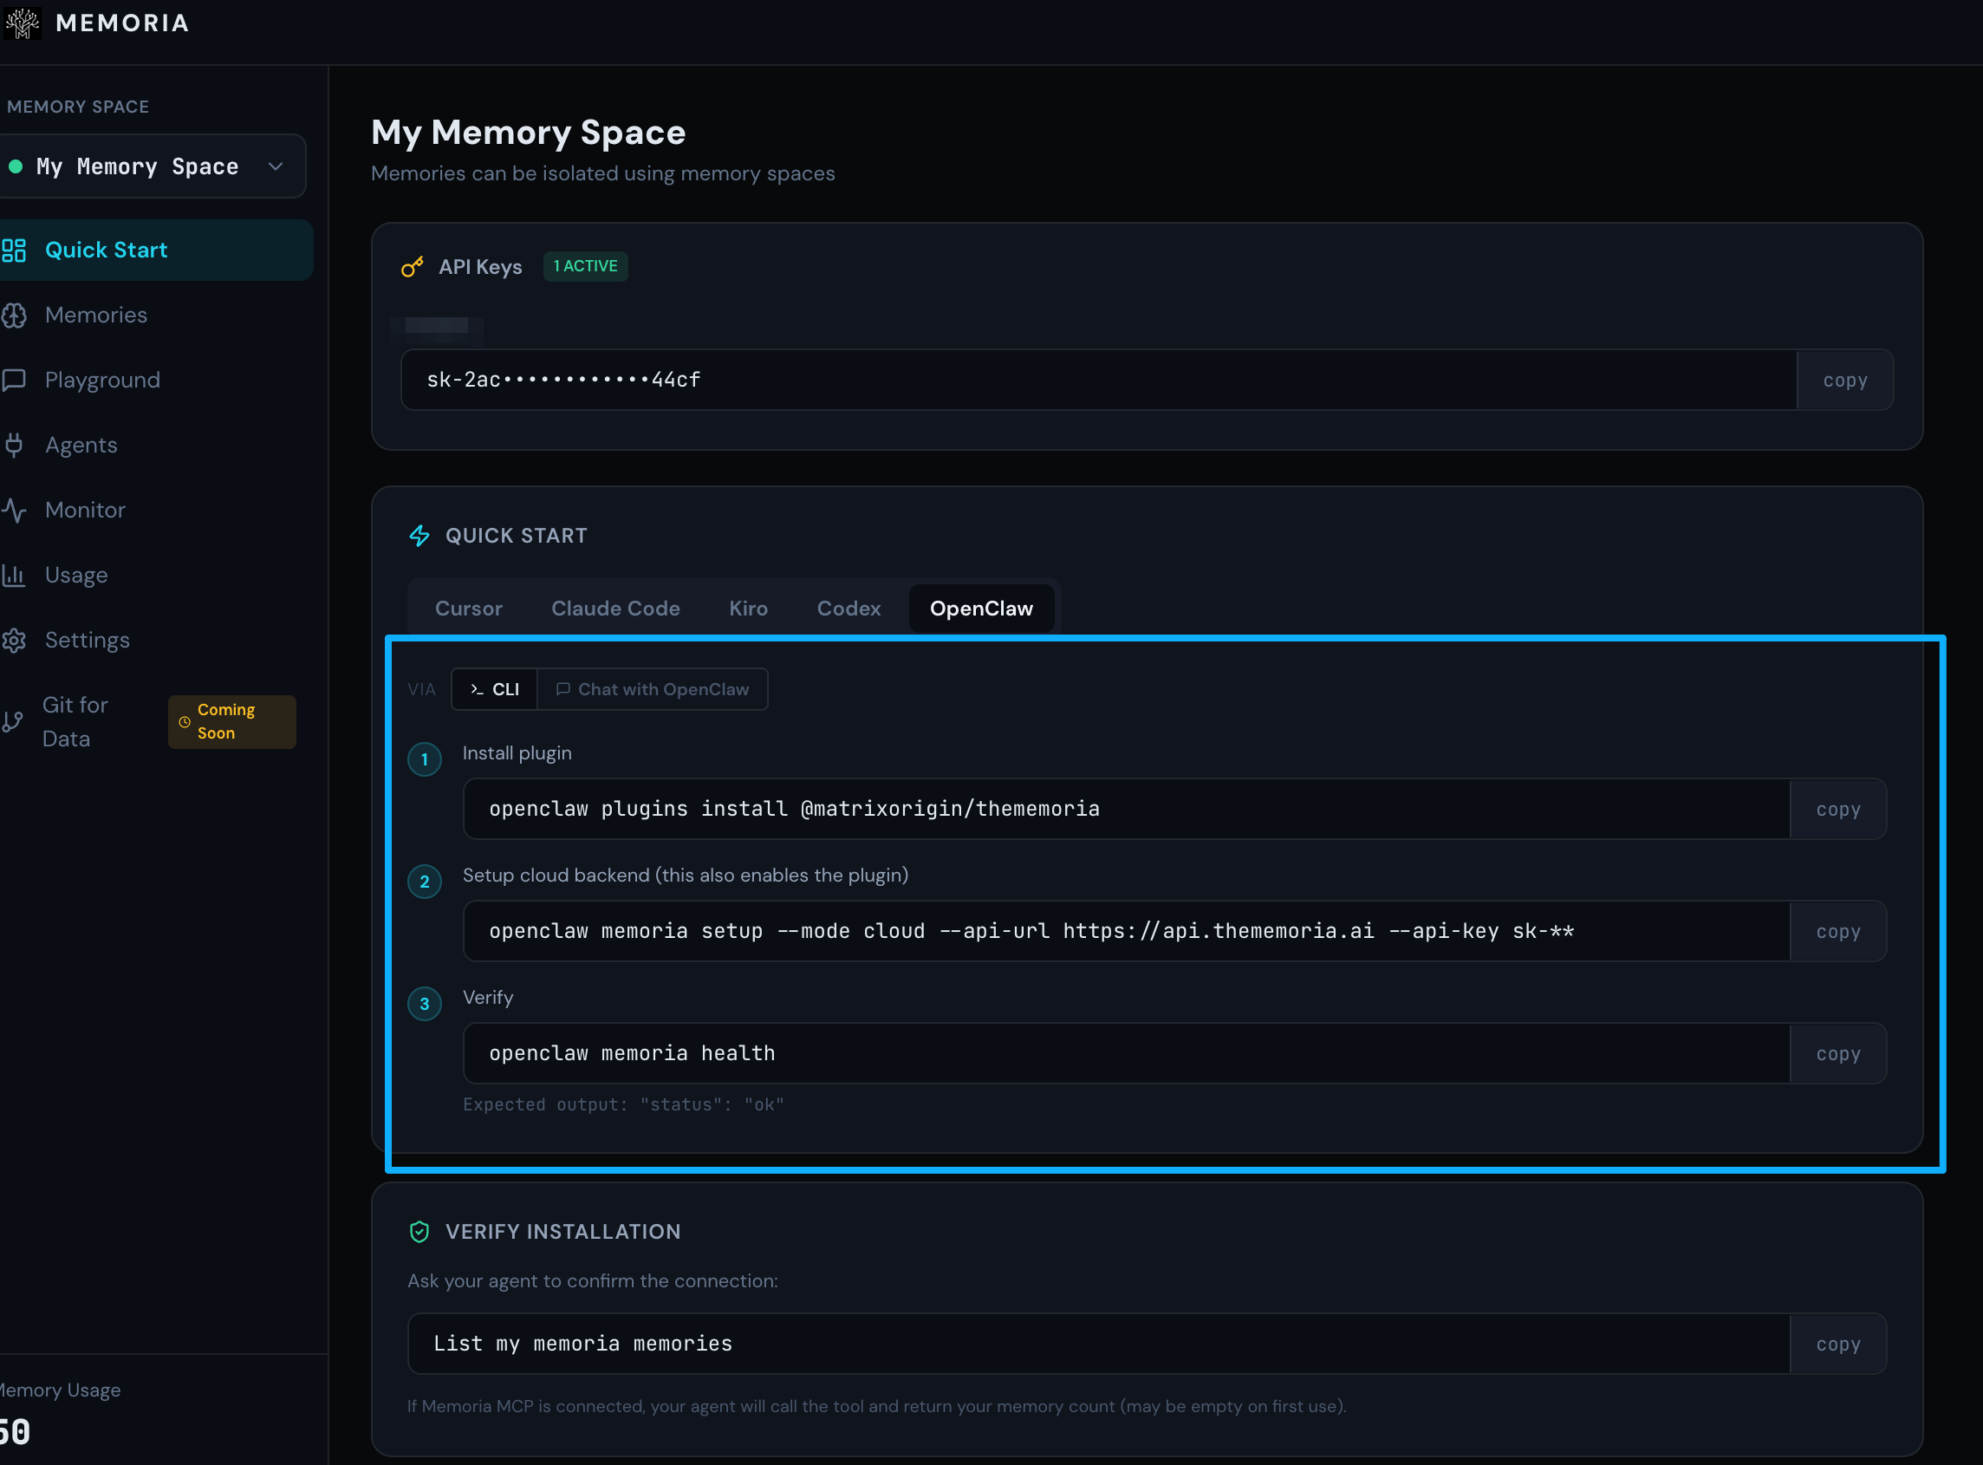Click the Git for Data branch icon
This screenshot has width=1983, height=1465.
click(x=12, y=722)
